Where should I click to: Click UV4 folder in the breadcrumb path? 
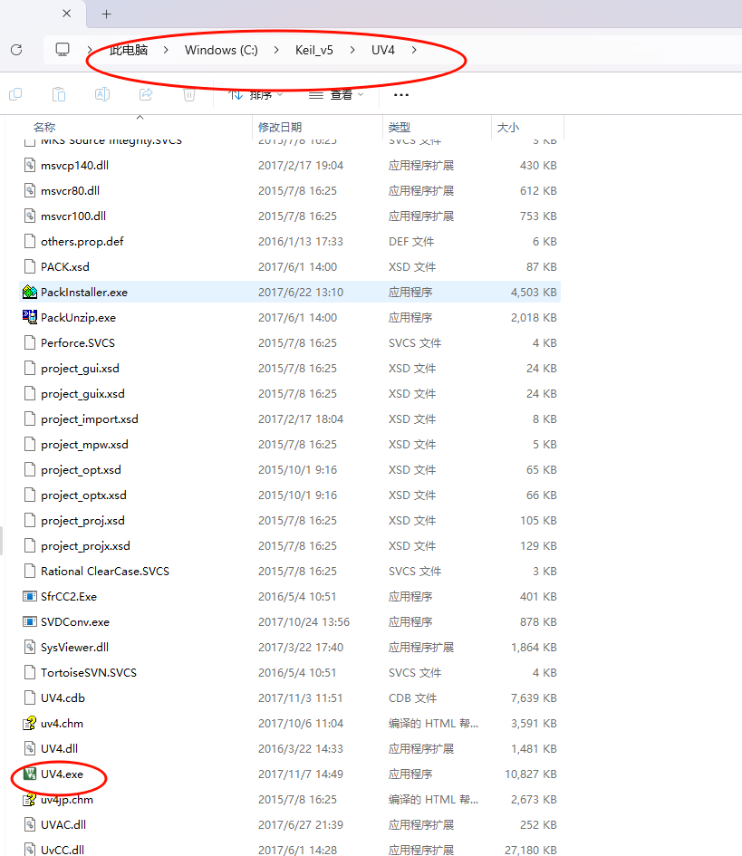click(382, 50)
